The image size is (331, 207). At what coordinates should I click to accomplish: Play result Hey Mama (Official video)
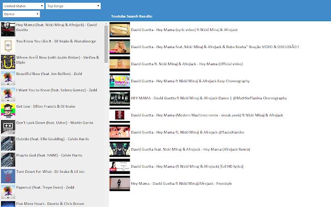[x=187, y=64]
